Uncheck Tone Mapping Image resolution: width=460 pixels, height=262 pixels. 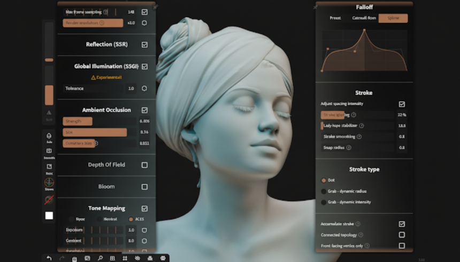(x=144, y=209)
